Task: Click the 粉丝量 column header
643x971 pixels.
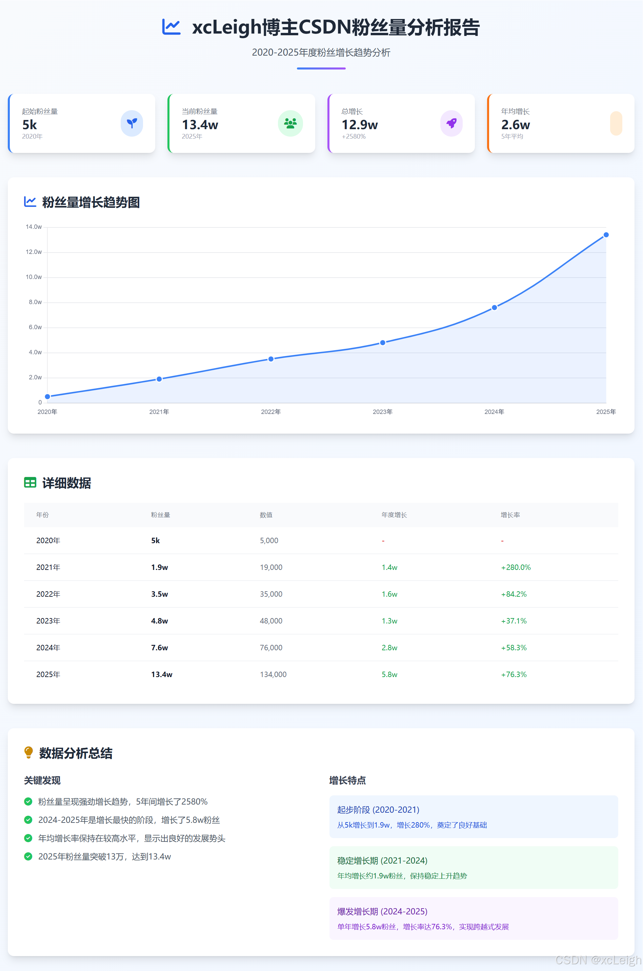Action: click(x=160, y=515)
